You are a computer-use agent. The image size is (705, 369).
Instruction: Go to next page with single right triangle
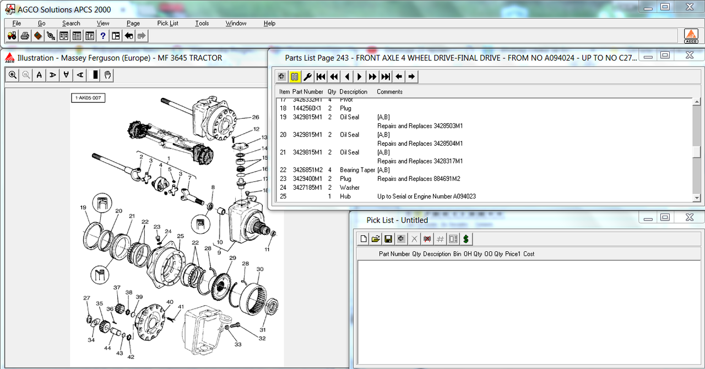tap(360, 76)
